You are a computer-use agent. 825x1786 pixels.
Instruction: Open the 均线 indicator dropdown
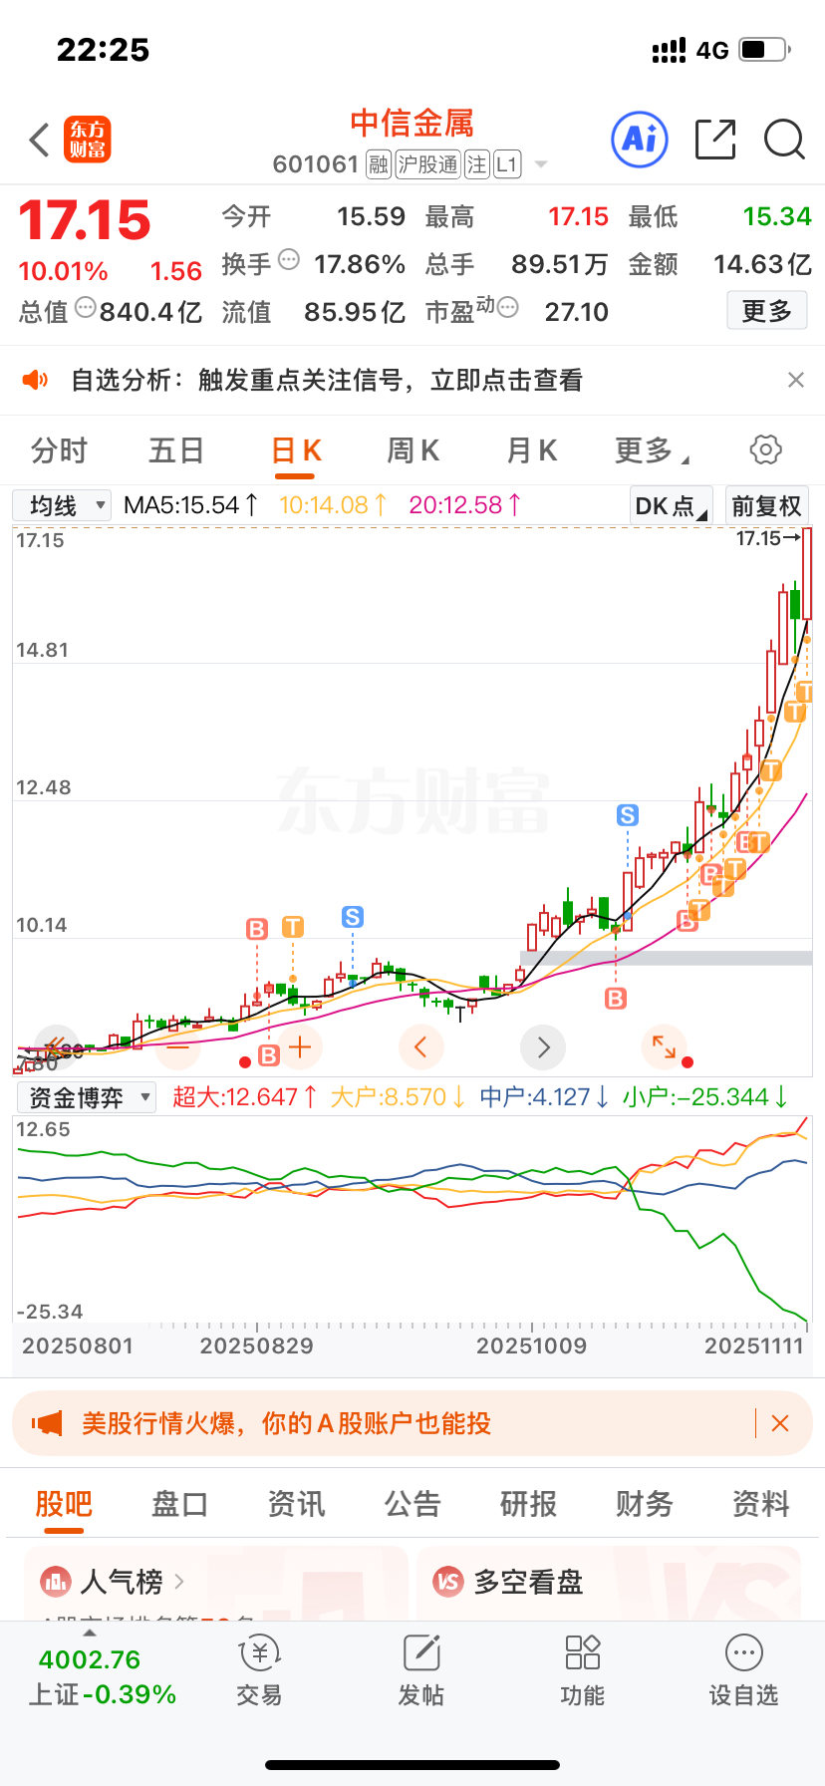tap(62, 505)
